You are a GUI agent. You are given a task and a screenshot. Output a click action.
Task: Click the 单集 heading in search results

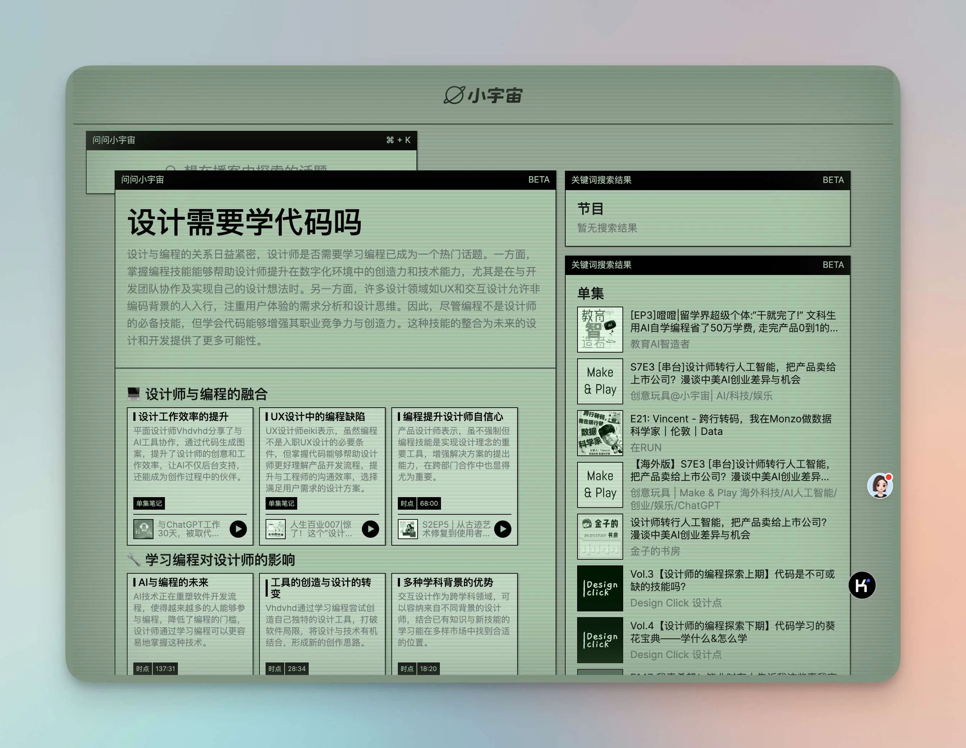point(590,293)
